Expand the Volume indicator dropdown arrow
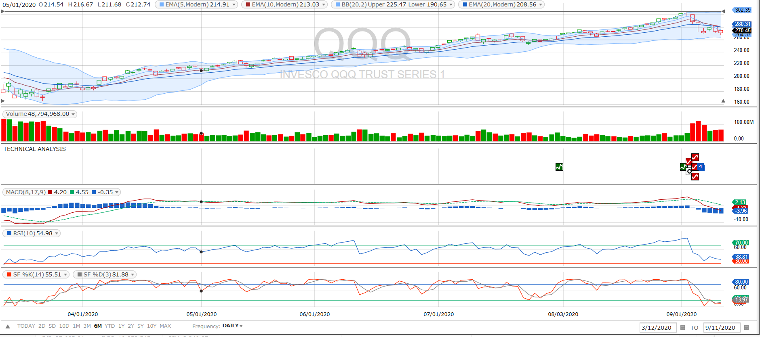Viewport: 760px width, 337px height. click(73, 114)
